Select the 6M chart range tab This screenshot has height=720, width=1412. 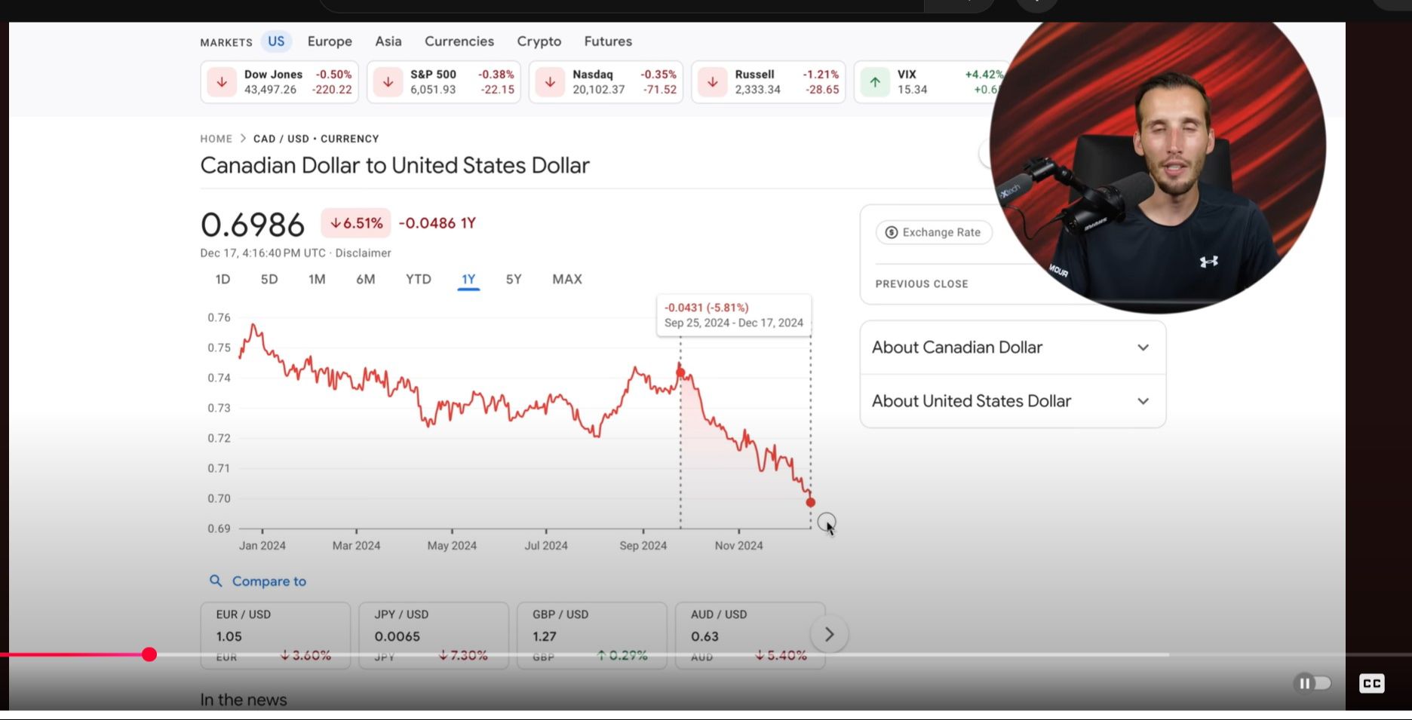(x=366, y=280)
